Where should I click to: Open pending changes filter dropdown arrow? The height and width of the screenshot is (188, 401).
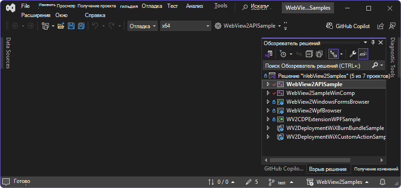[x=291, y=54]
